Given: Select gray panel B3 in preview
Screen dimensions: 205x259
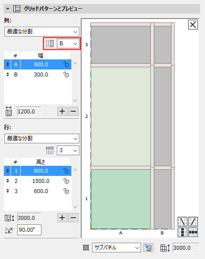Looking at the screenshot, I should point(163,45).
